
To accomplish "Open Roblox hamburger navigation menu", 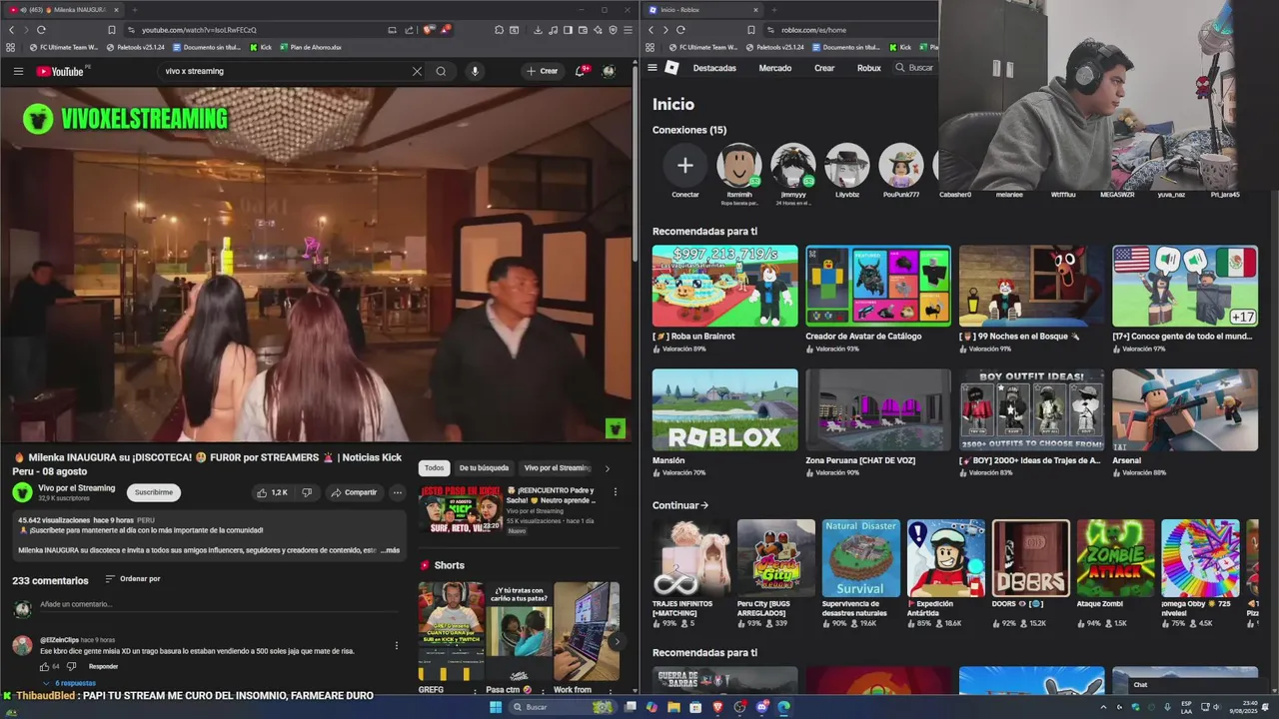I will coord(652,68).
